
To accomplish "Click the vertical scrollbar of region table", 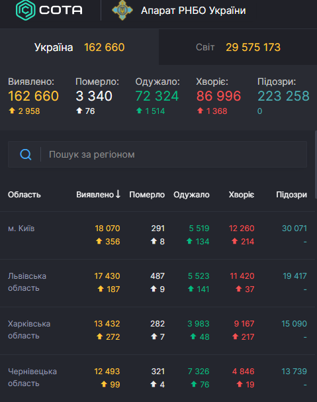I will pos(316,165).
